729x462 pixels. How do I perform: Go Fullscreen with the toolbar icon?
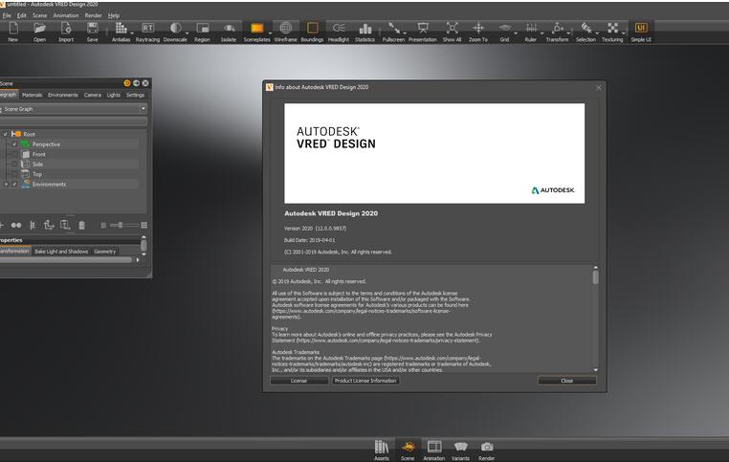393,29
